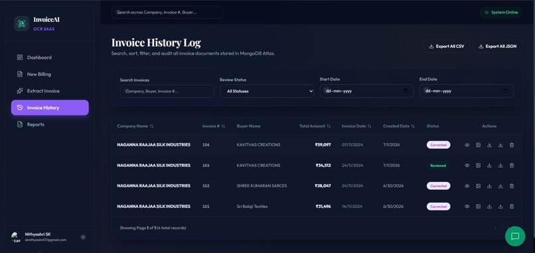Open Extract Invoice in the sidebar

point(50,91)
